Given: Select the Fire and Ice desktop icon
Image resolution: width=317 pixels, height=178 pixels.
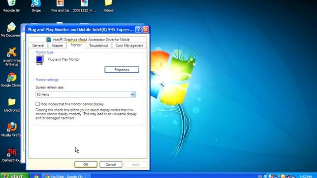Looking at the screenshot, I should pyautogui.click(x=60, y=5).
